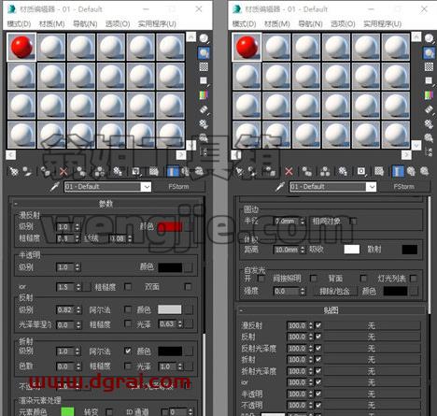Screen dimensions: 437x416
Task: Open the 实用程序(U) menu in right editor
Action: click(383, 23)
